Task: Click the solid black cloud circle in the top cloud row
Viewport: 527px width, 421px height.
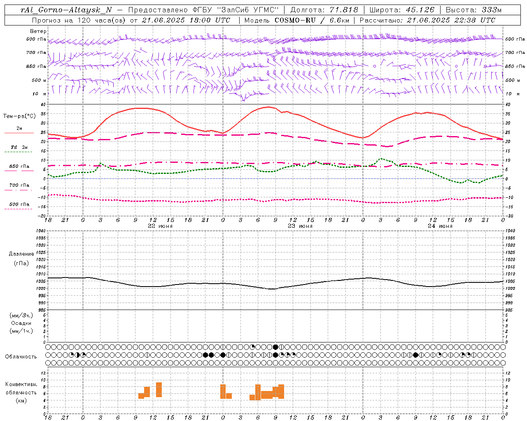Action: [275, 347]
